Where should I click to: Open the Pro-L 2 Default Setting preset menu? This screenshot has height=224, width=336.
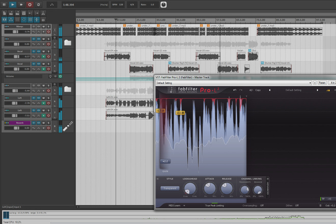[293, 90]
